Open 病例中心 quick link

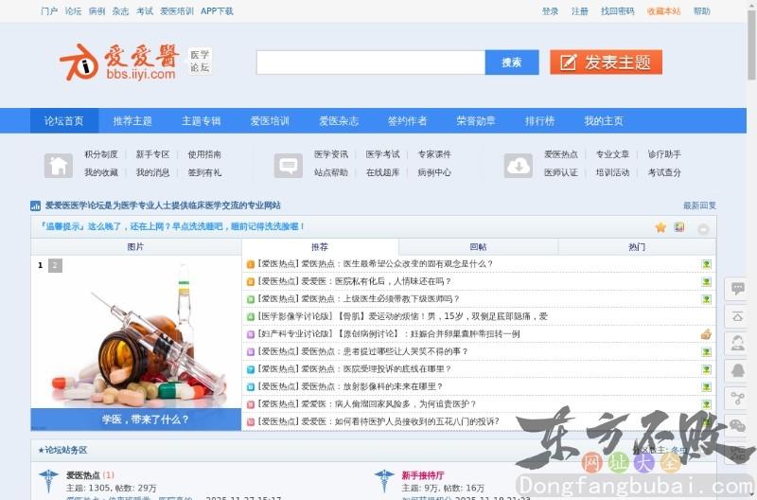click(434, 172)
